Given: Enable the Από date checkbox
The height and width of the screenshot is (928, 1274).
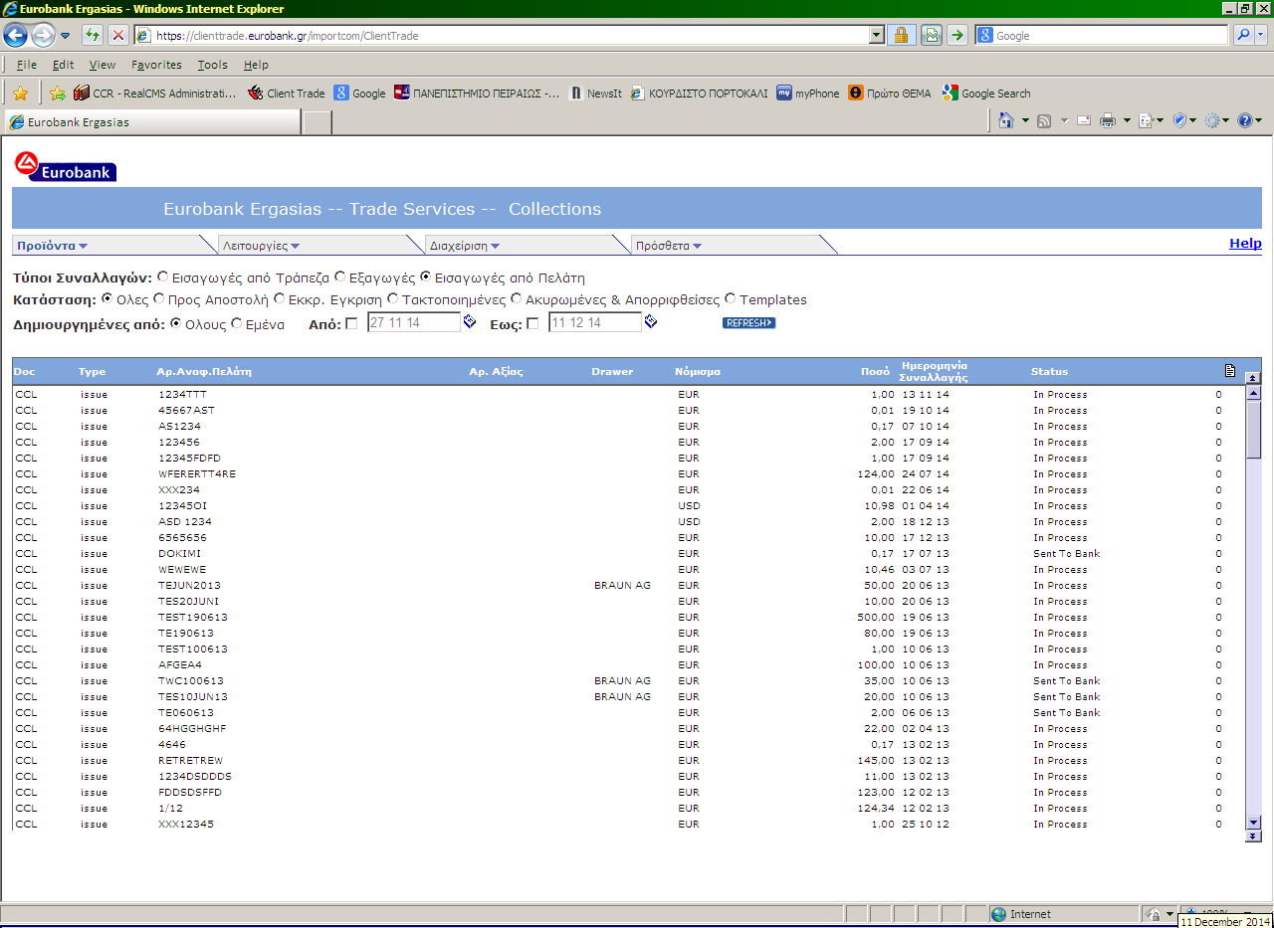Looking at the screenshot, I should point(351,323).
